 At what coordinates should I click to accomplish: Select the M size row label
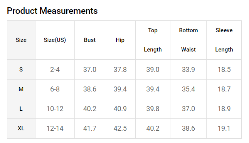pos(21,89)
